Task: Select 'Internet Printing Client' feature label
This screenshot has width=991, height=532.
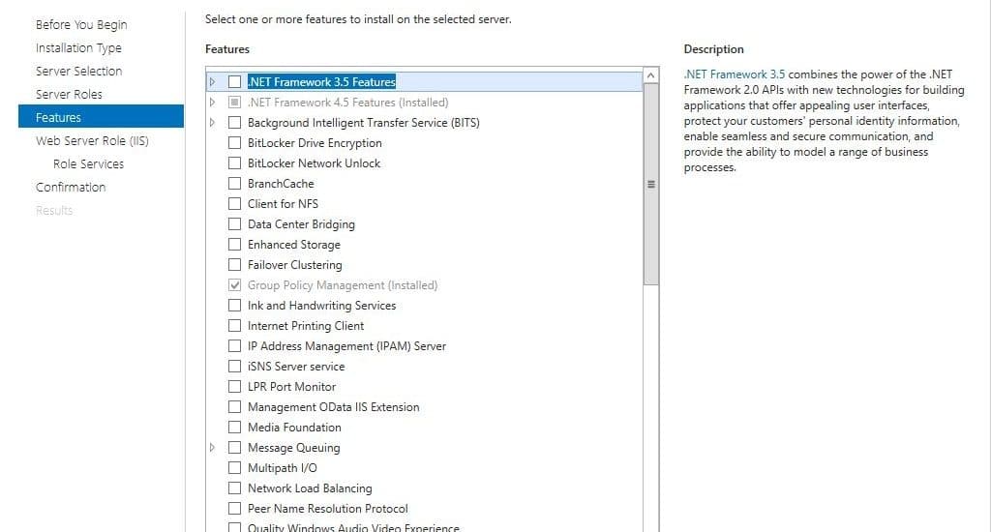Action: pos(306,325)
